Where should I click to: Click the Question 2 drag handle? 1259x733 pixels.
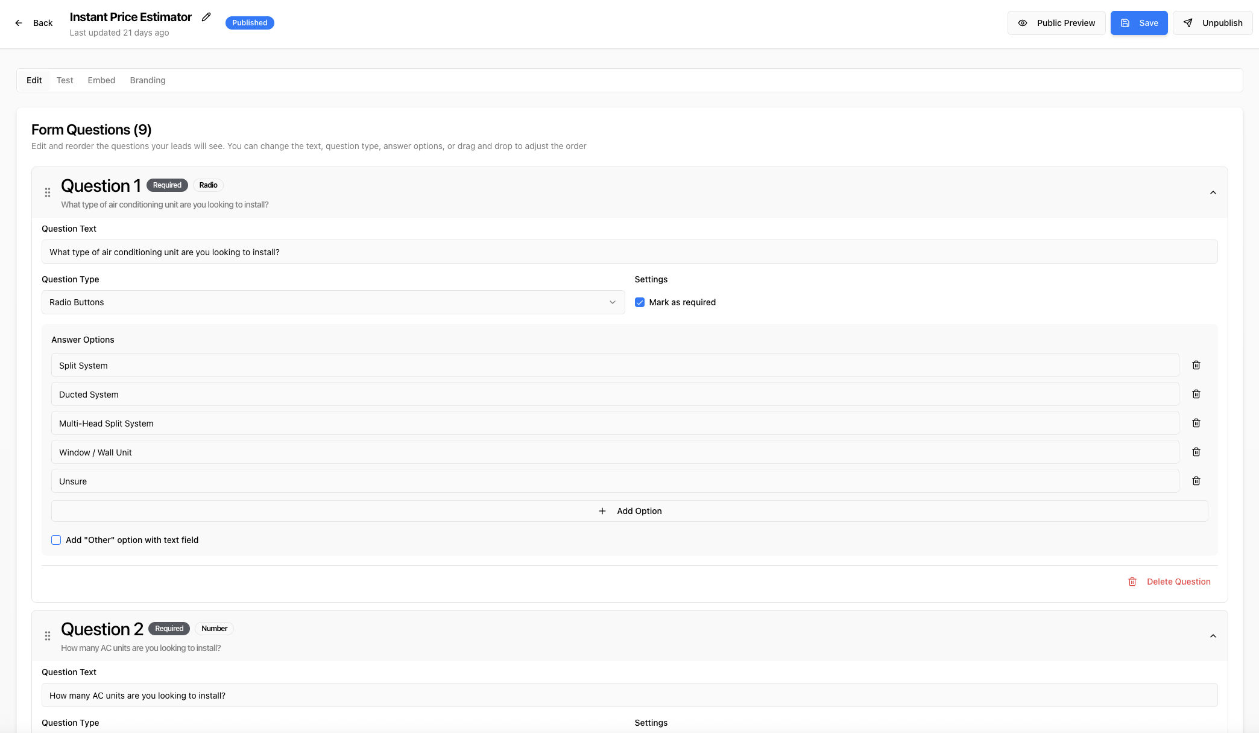[48, 636]
